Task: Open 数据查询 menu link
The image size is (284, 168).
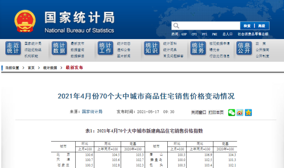Action: click(x=78, y=49)
